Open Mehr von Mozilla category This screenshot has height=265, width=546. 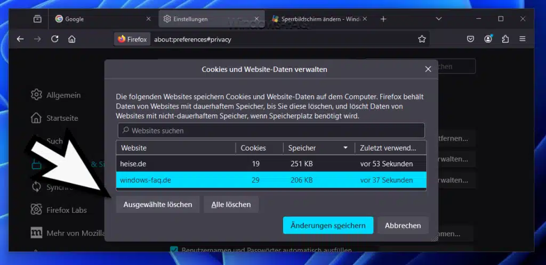coord(68,233)
